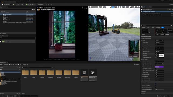Expand the Lookat Tracking Settings section
The width and height of the screenshot is (173, 97).
[x=141, y=39]
